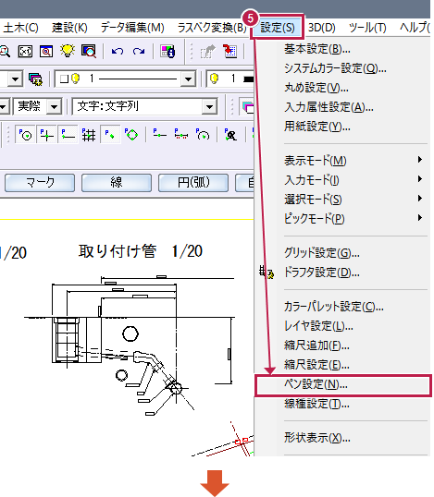
Task: Click the yellow light bulb toolbar icon
Action: (x=68, y=51)
